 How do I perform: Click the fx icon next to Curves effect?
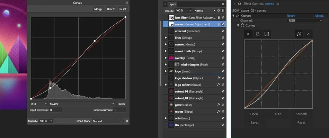tap(238, 16)
